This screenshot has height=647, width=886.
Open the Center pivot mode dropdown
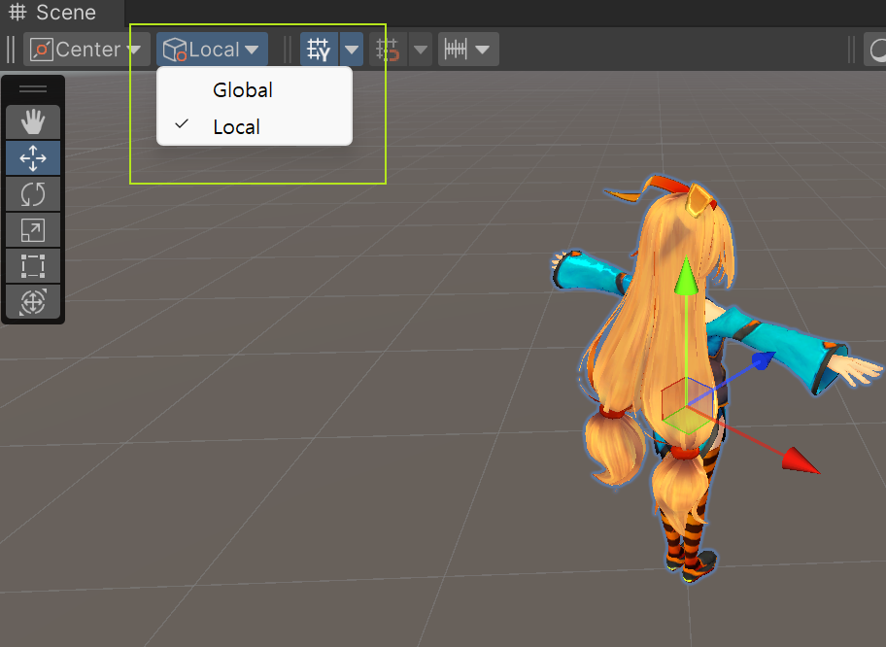click(86, 50)
